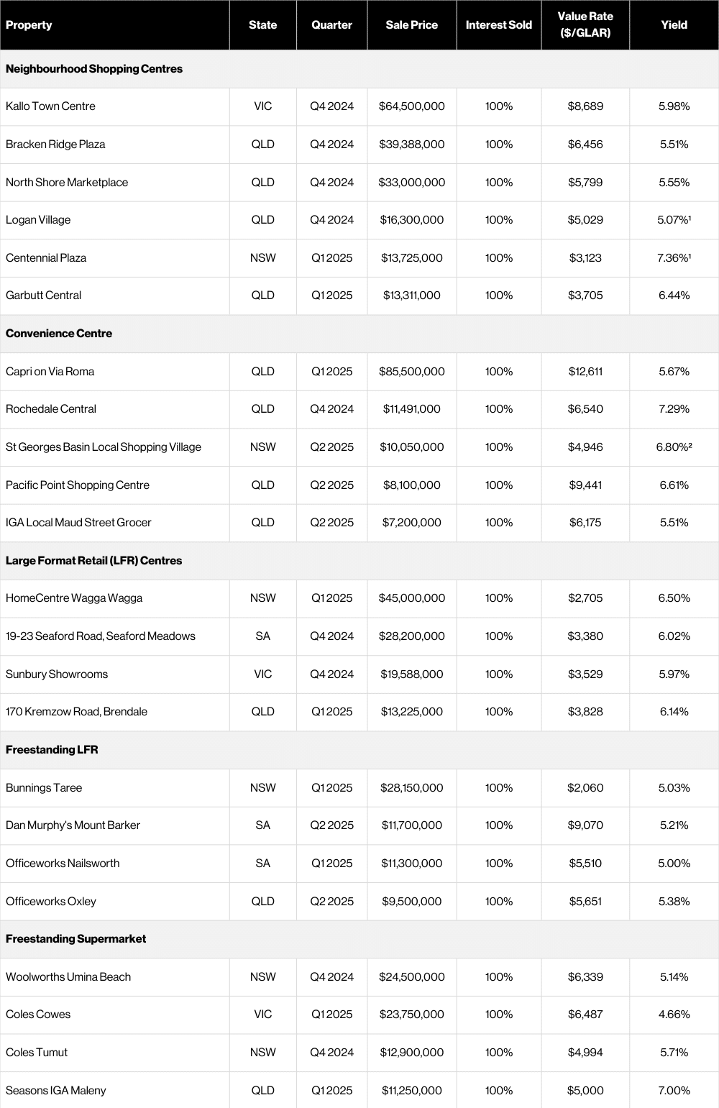Select Sunbury Showrooms VIC state cell

coord(263,674)
